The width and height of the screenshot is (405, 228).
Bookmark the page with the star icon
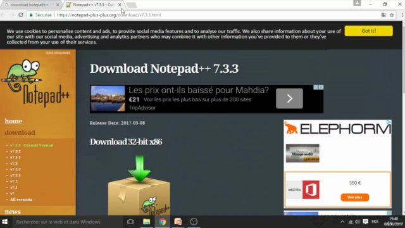[392, 15]
